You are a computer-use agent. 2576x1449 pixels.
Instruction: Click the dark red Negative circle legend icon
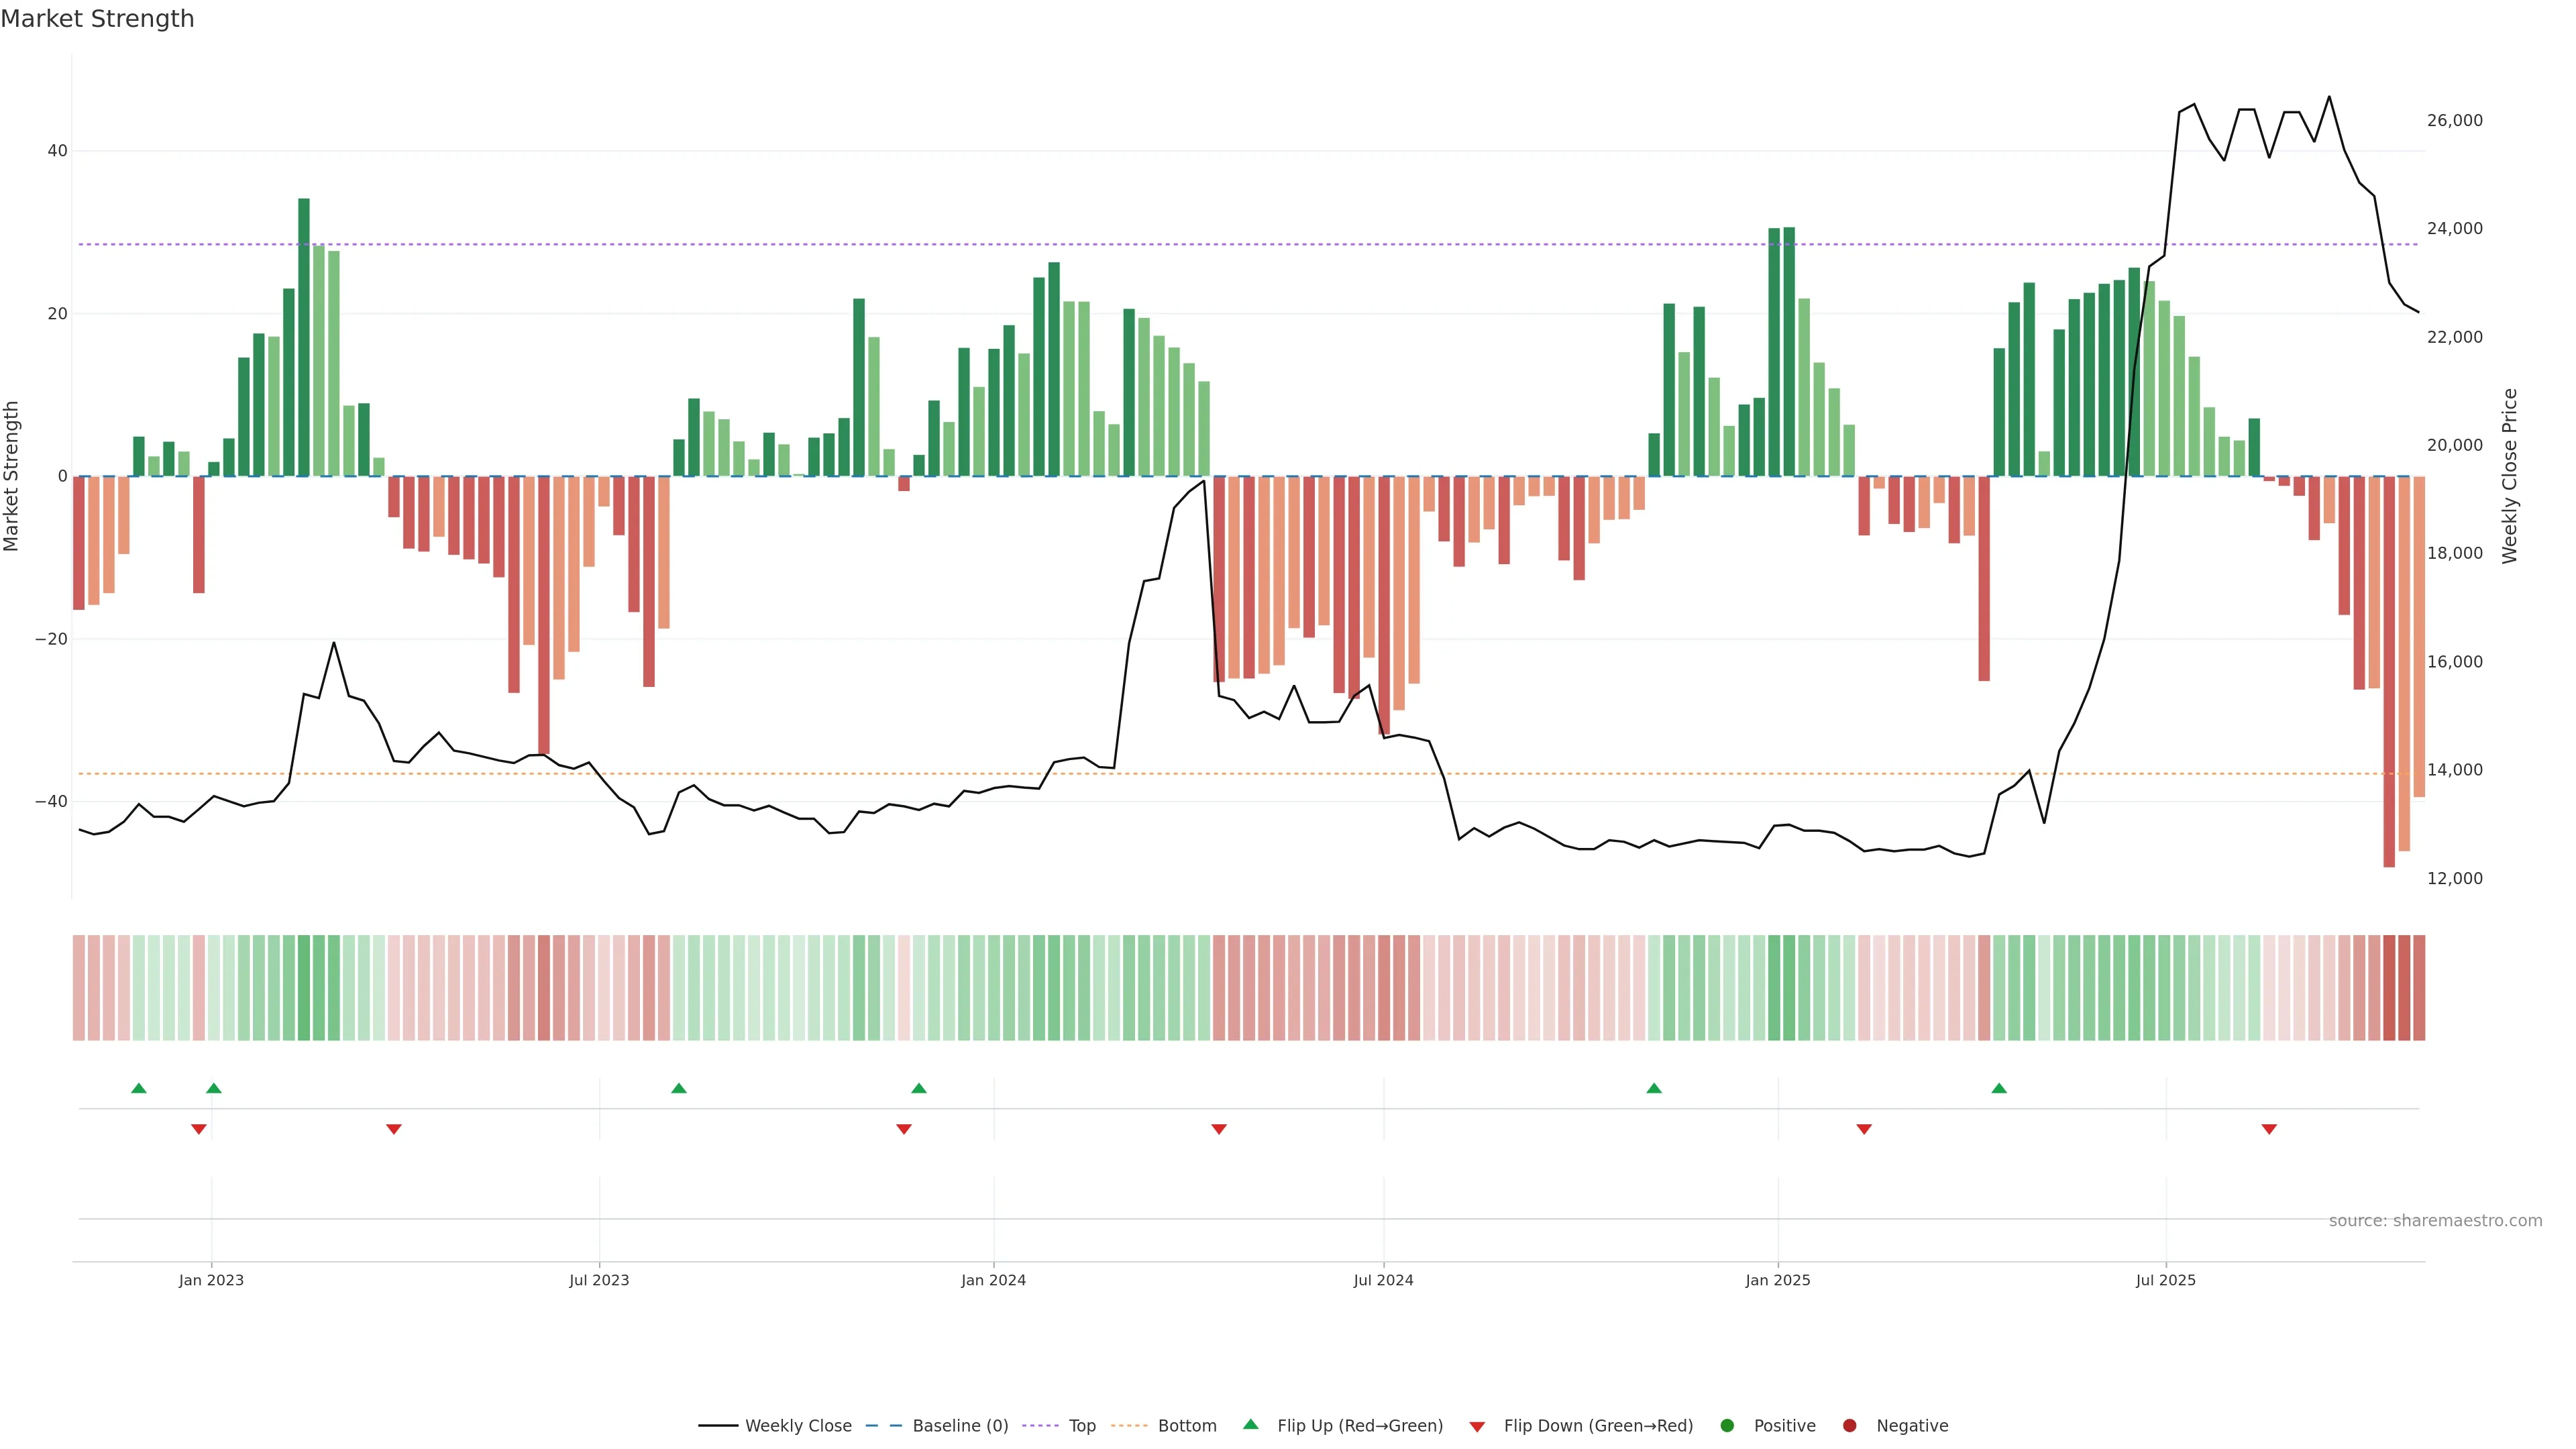point(1849,1425)
